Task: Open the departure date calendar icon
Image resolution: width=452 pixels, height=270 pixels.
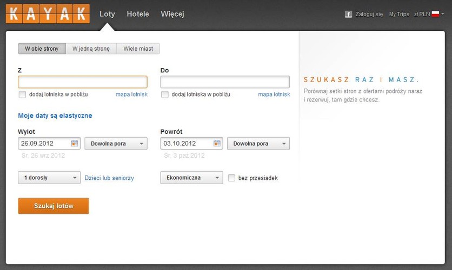Action: 75,144
